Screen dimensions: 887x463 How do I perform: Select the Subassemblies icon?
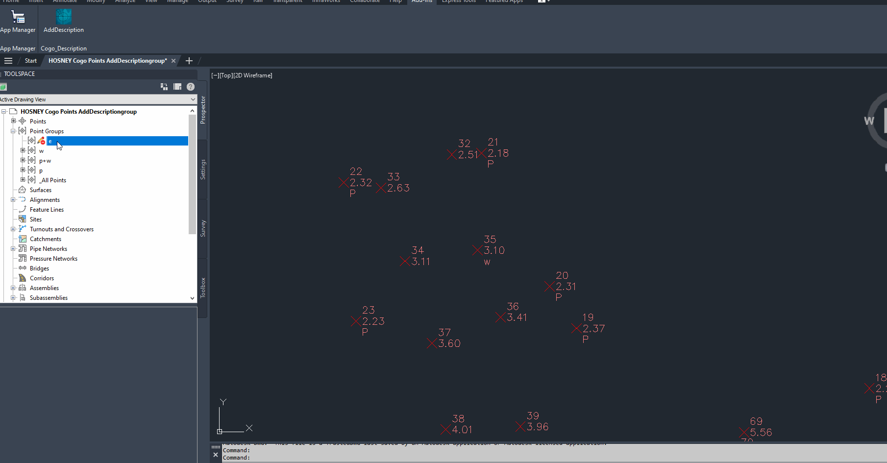pyautogui.click(x=22, y=297)
